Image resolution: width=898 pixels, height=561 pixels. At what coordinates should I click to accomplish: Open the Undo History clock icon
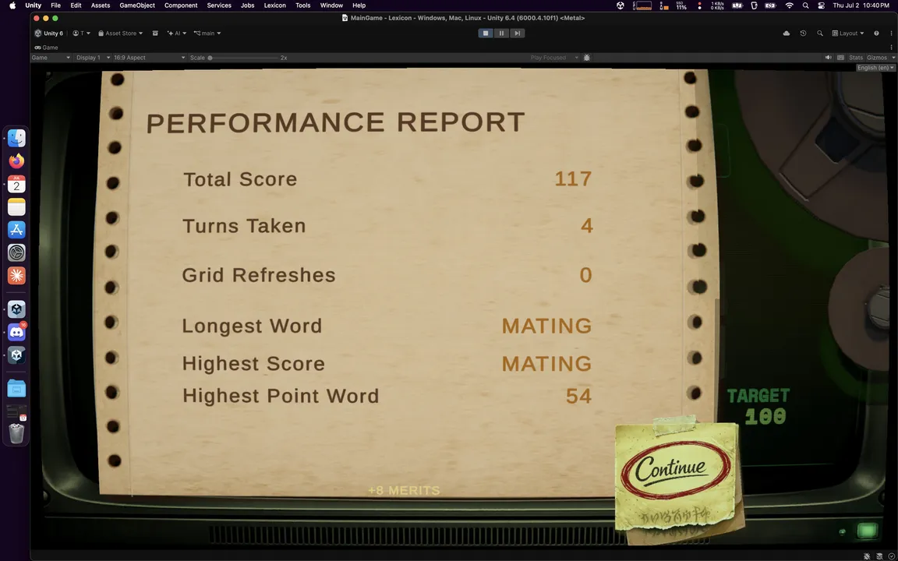coord(803,34)
